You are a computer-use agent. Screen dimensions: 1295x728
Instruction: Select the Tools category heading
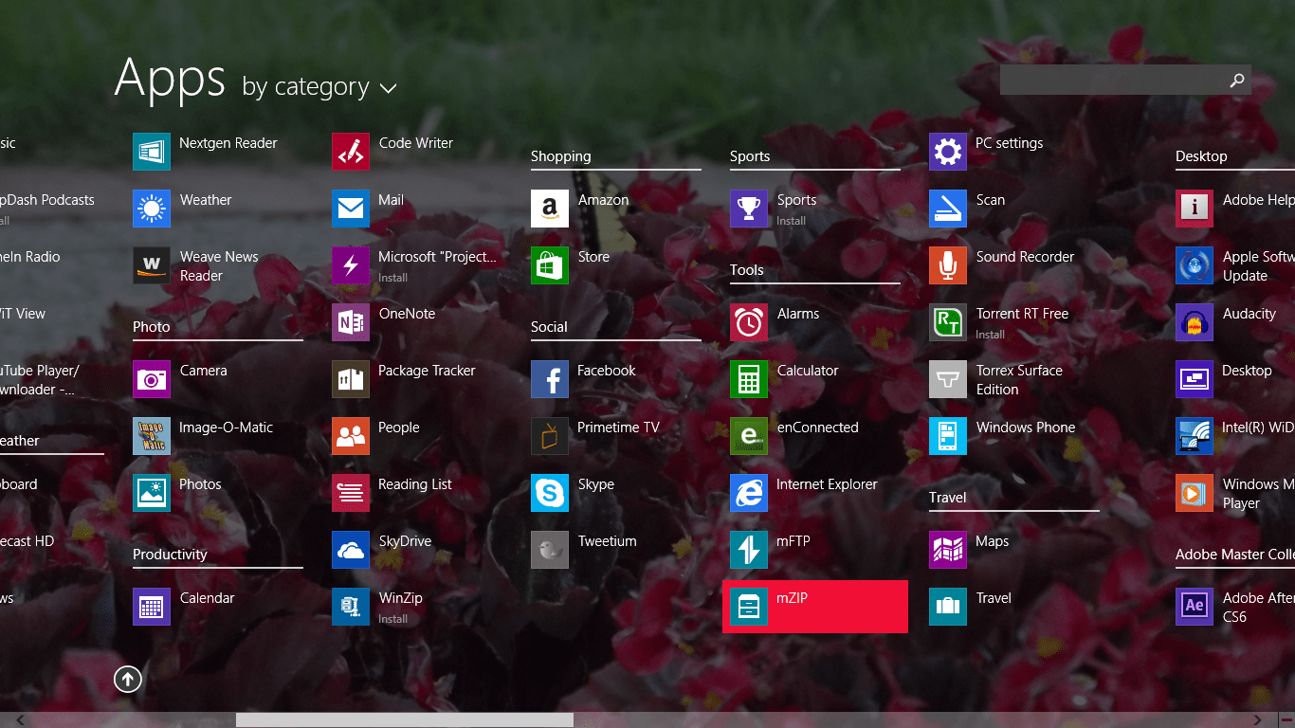tap(747, 269)
